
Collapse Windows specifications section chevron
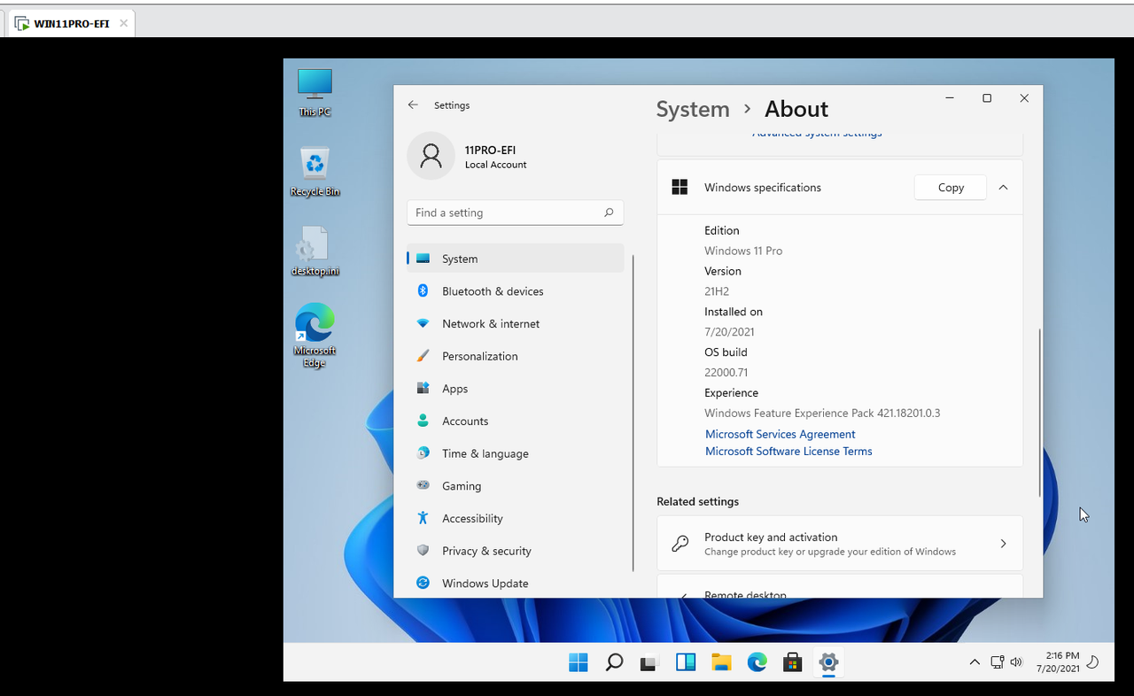pyautogui.click(x=1003, y=188)
